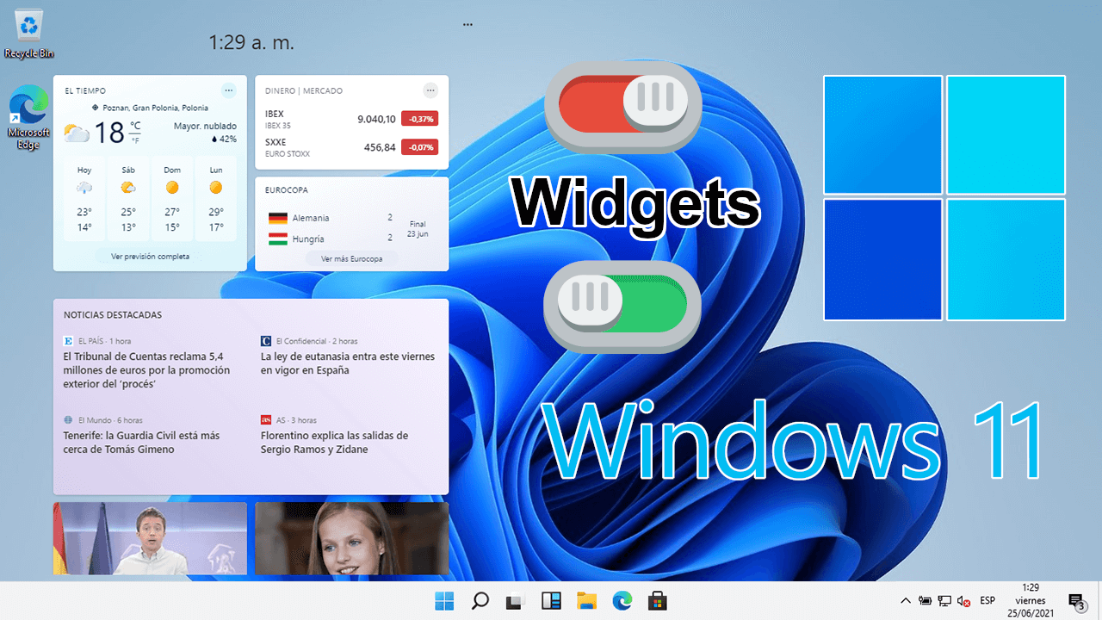Click the DINERO | MERCADO widget title

(x=304, y=90)
